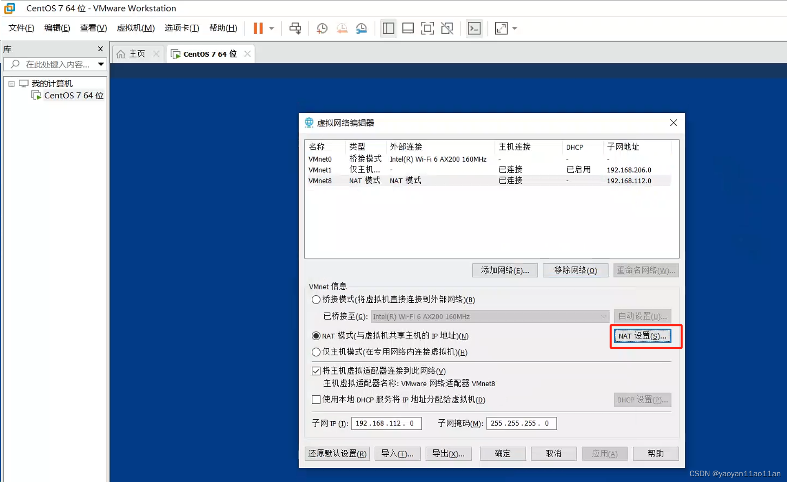Open the 选项卡(T) menu
The height and width of the screenshot is (482, 787).
pyautogui.click(x=182, y=28)
